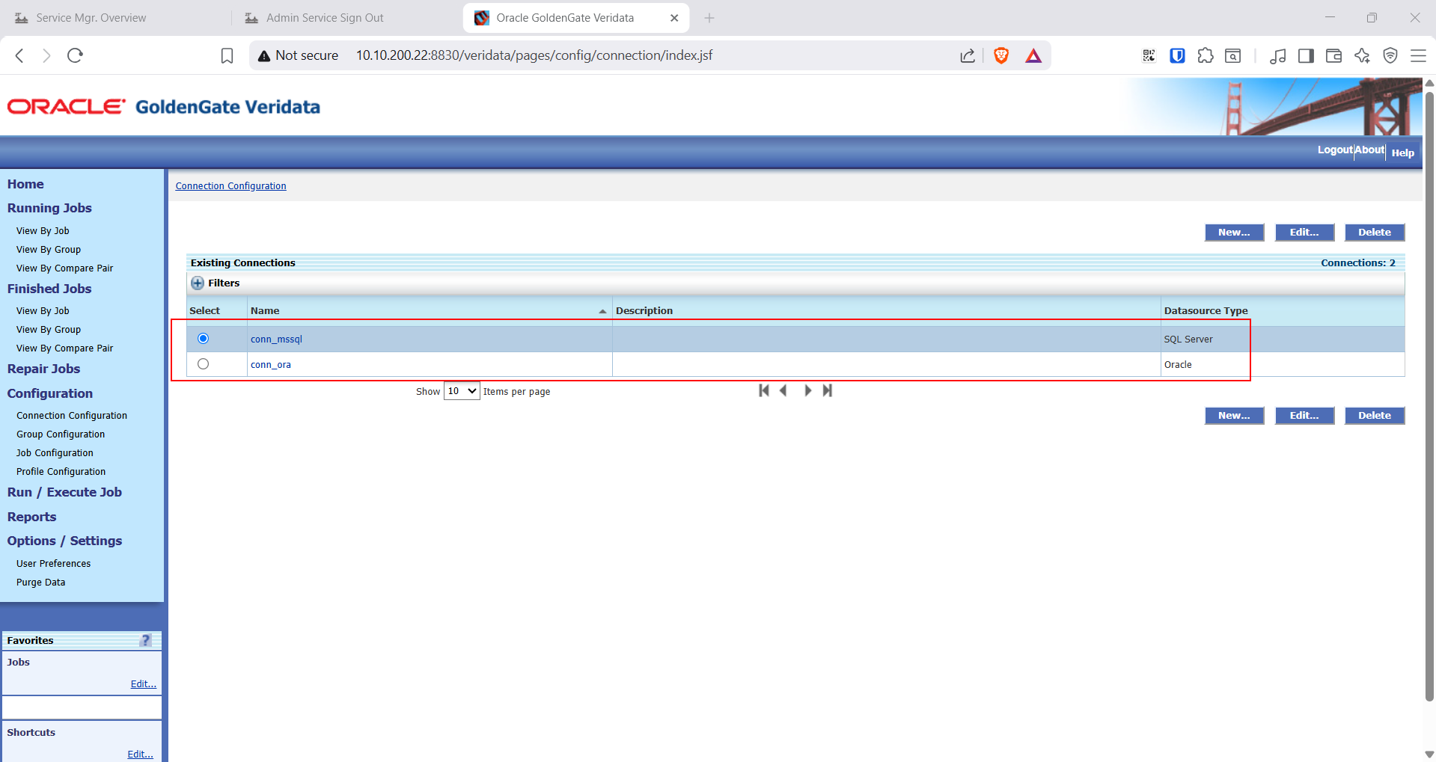Screen dimensions: 1436x762
Task: Click the top Delete button
Action: (1375, 233)
